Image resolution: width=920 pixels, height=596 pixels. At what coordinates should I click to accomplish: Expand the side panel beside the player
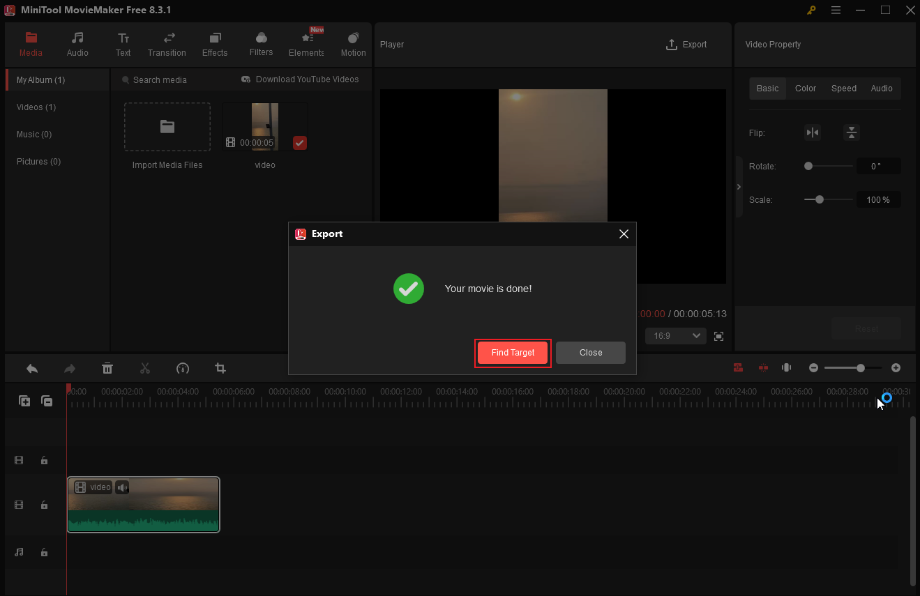[x=739, y=186]
